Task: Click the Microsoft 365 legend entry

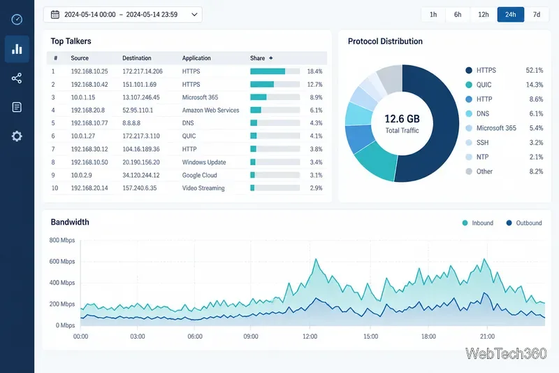Action: [504, 128]
